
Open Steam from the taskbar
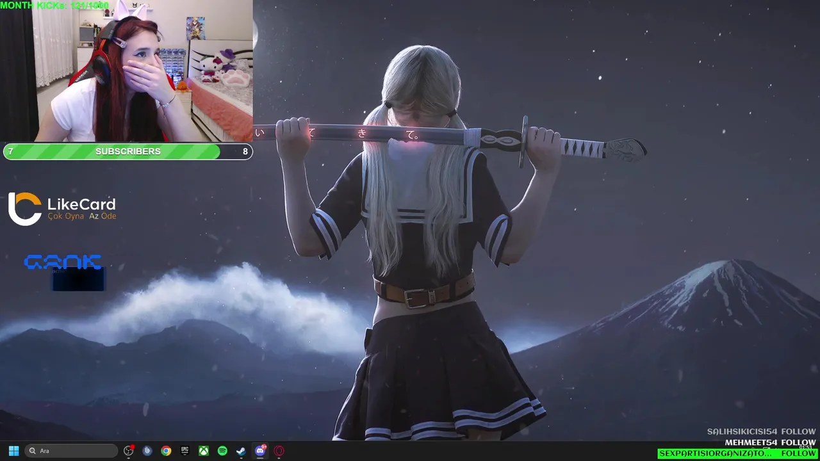[x=241, y=451]
